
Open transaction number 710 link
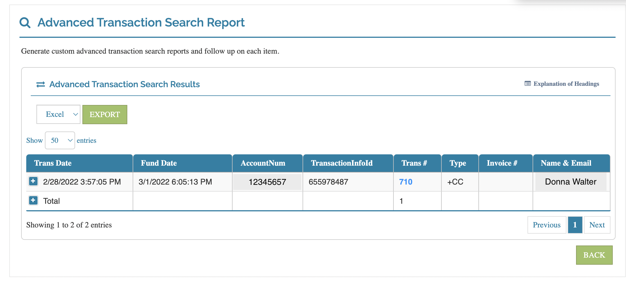point(406,182)
